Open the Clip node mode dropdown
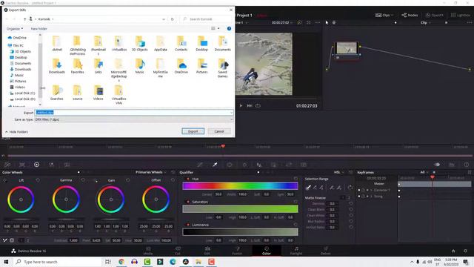 coord(426,23)
